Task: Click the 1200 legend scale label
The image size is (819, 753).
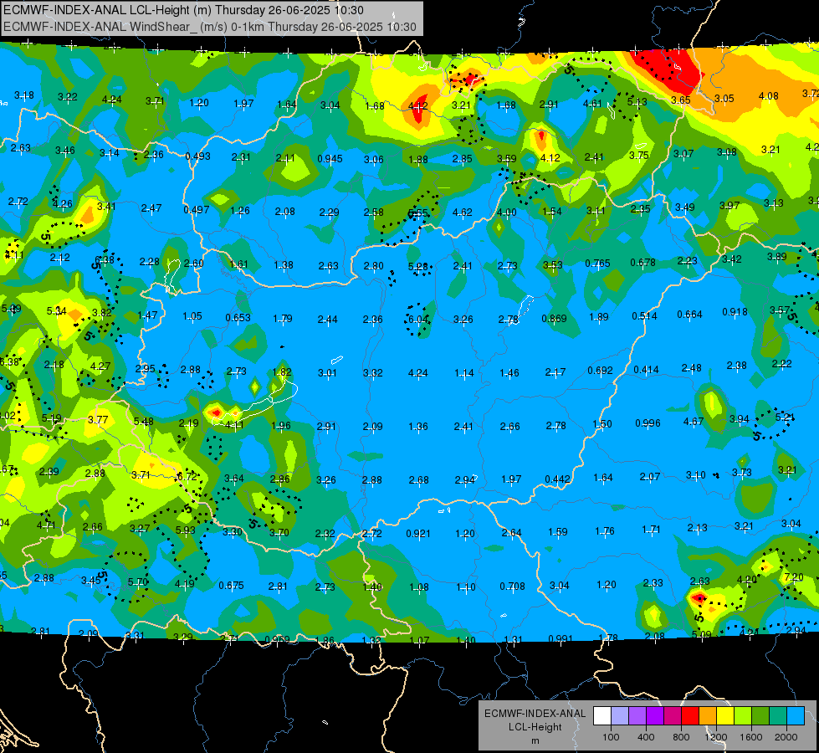Action: point(715,737)
